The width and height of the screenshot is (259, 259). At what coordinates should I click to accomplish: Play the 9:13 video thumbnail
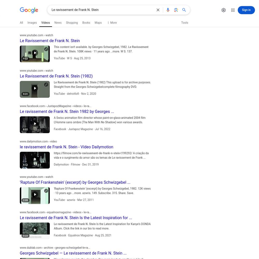(x=35, y=54)
